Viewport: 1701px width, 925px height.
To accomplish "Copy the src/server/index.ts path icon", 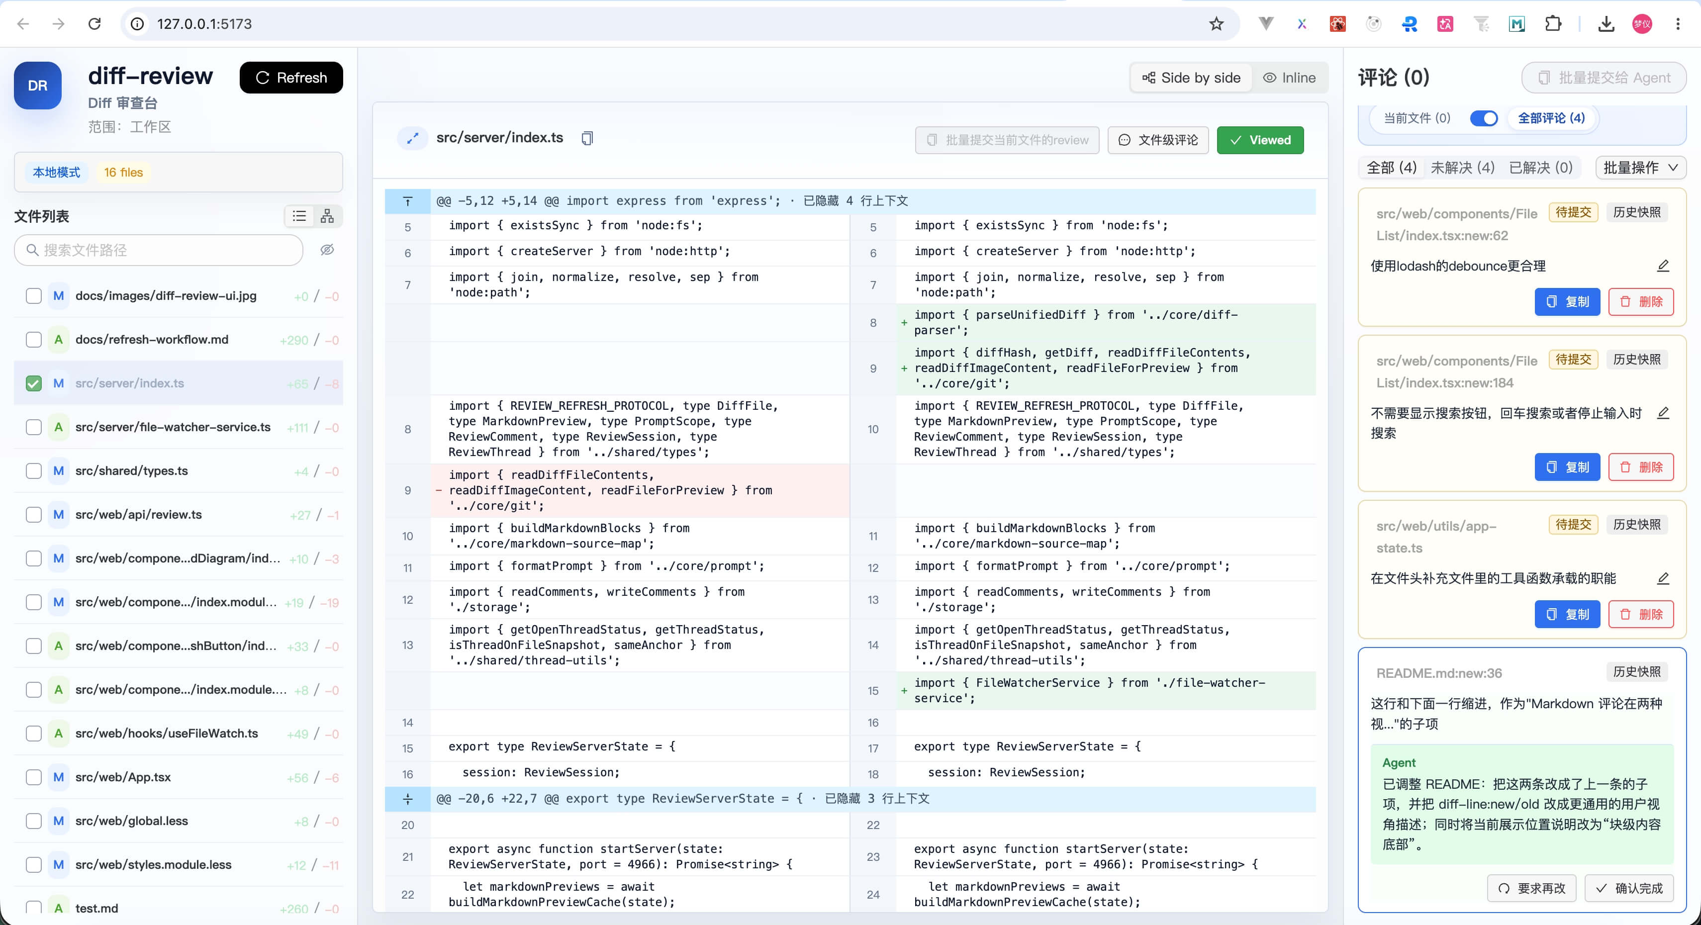I will 587,138.
